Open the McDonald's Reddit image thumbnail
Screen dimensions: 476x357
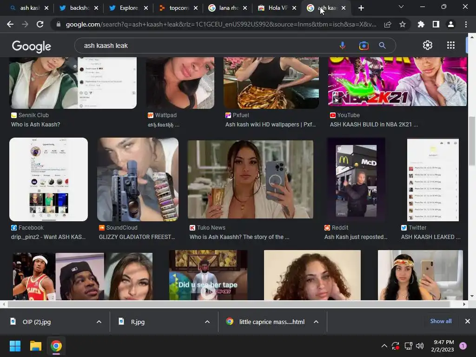point(356,179)
